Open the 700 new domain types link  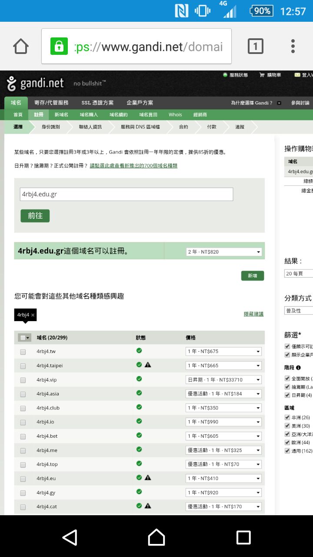tap(133, 166)
